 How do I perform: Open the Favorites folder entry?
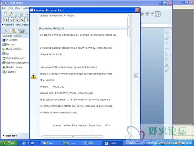tap(9, 72)
